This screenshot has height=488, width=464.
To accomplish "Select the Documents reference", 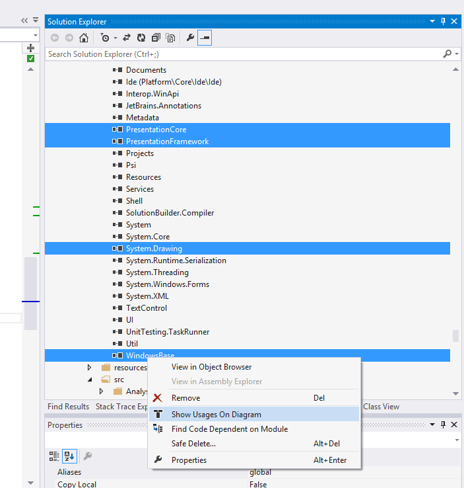I will (146, 70).
